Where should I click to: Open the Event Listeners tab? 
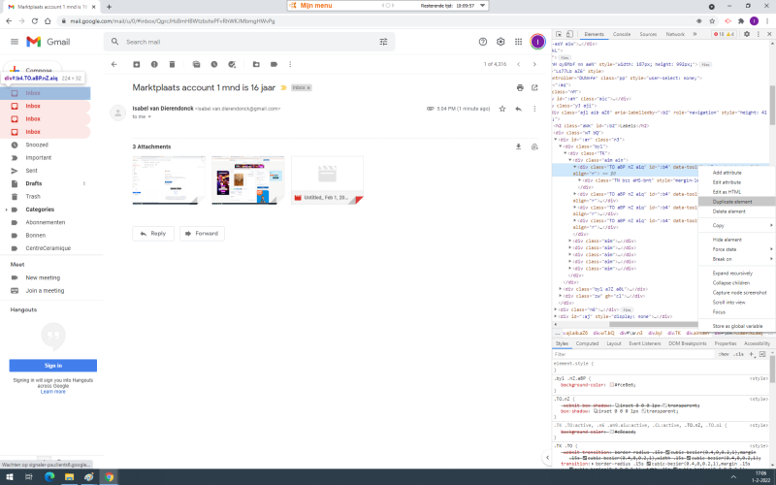[x=644, y=343]
